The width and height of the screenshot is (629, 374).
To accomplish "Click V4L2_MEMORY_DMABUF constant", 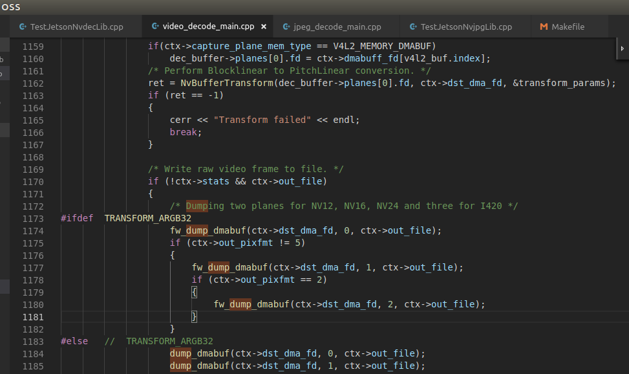I will tap(382, 46).
